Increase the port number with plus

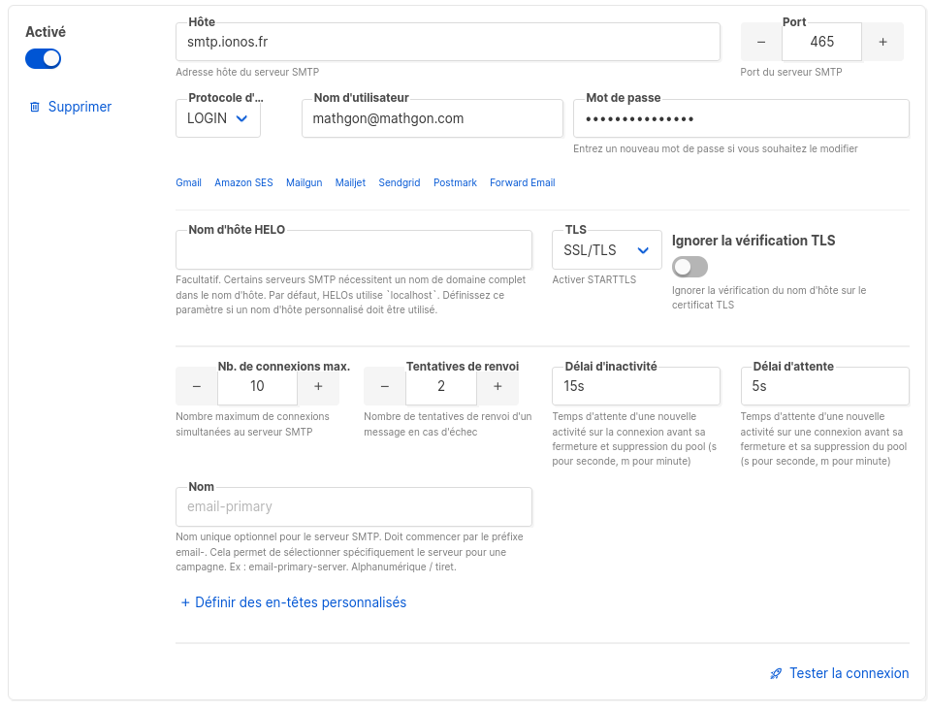(882, 42)
